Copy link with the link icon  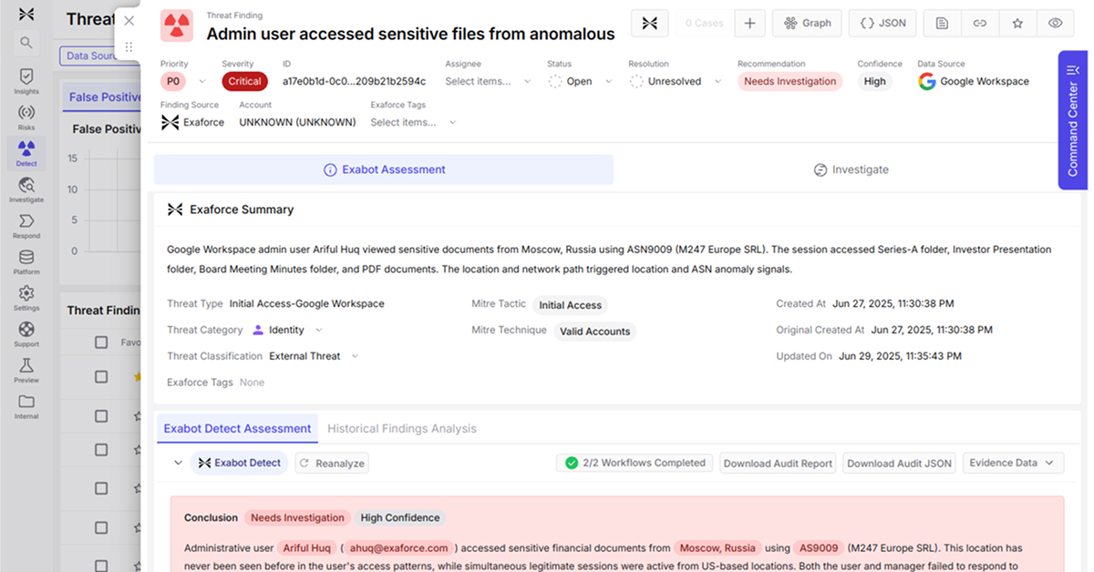(x=980, y=23)
